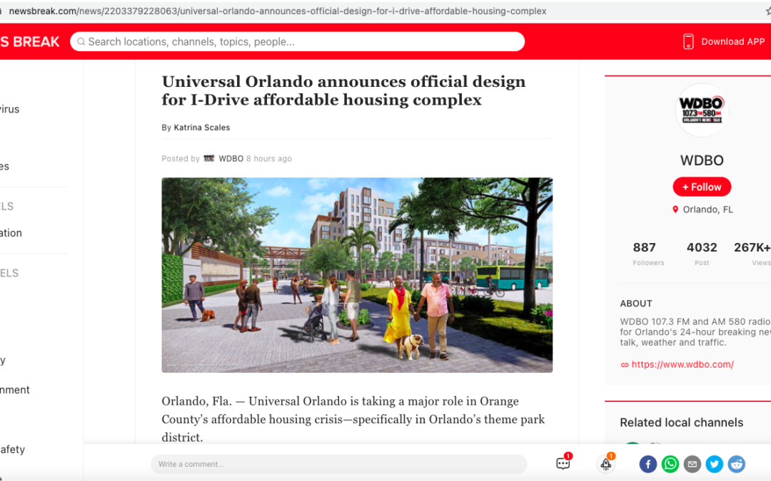Click the WDBO channel title in sidebar

pyautogui.click(x=702, y=160)
